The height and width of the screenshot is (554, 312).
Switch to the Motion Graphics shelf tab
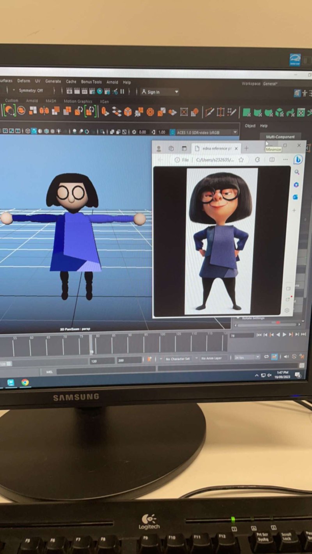click(x=78, y=101)
